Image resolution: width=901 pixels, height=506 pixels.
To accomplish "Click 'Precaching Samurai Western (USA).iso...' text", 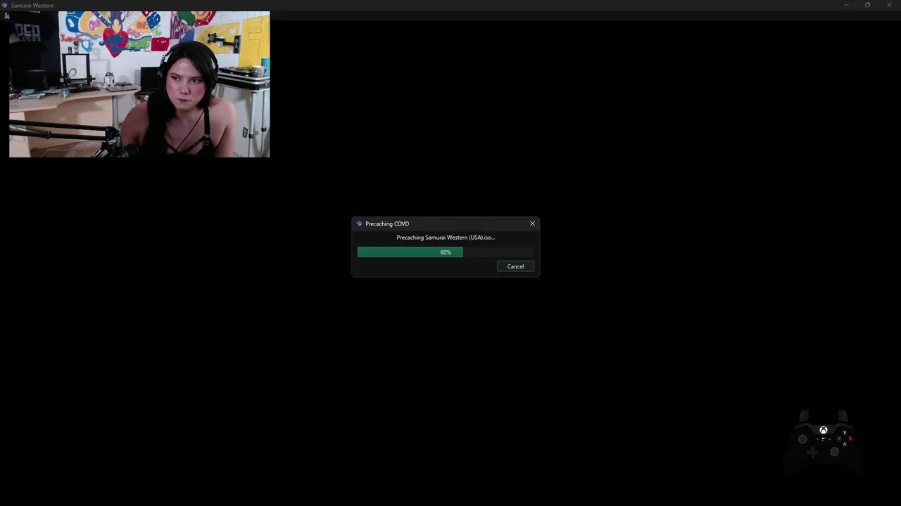I will point(446,238).
